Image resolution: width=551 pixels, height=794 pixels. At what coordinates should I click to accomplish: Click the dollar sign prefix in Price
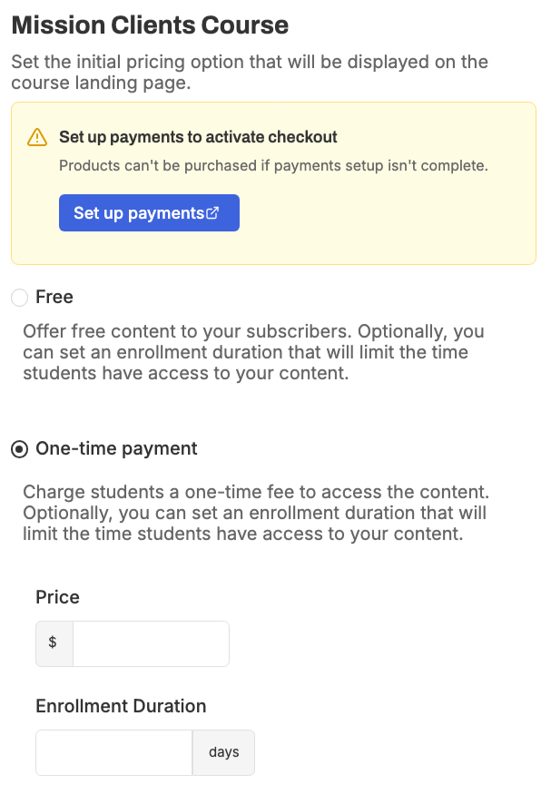coord(54,643)
